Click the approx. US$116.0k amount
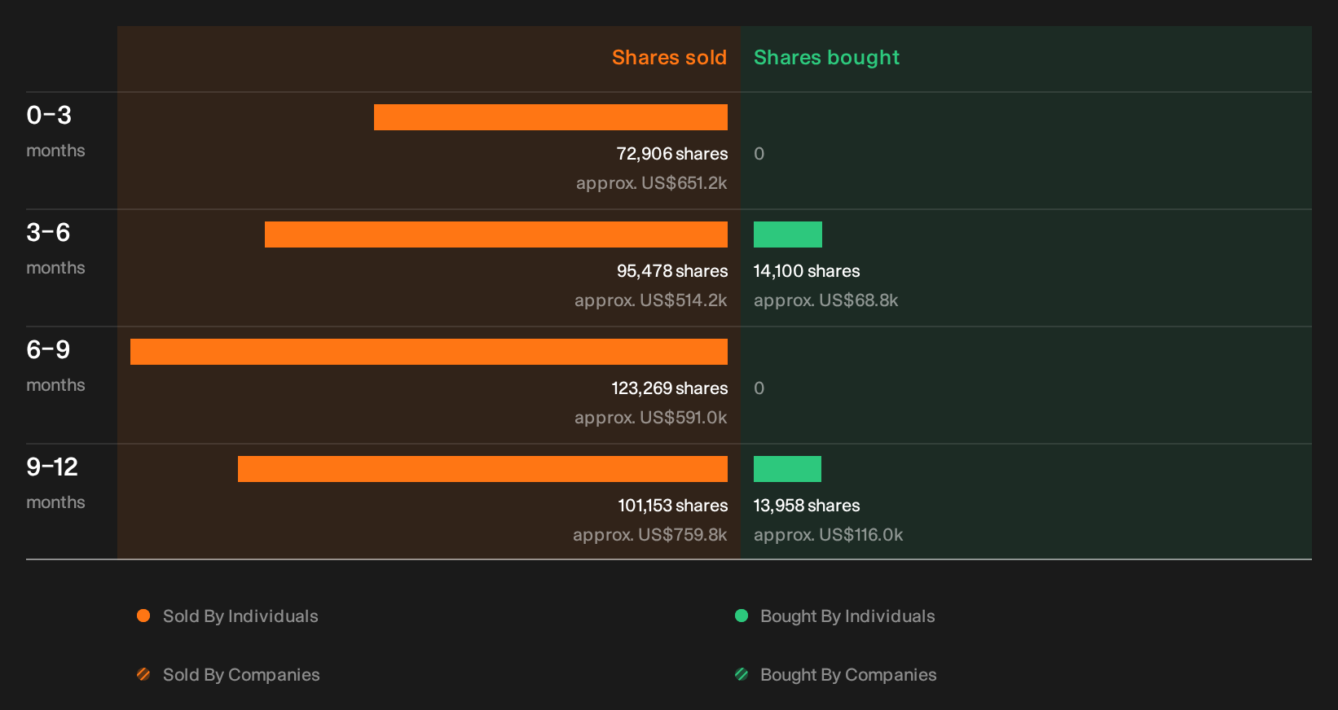The image size is (1338, 710). click(829, 535)
